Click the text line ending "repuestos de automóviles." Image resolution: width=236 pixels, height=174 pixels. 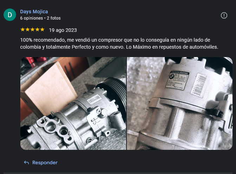click(x=119, y=47)
